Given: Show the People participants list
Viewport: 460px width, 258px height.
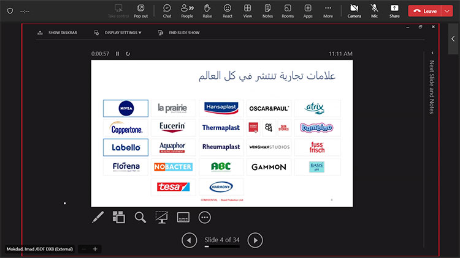Looking at the screenshot, I should 186,10.
